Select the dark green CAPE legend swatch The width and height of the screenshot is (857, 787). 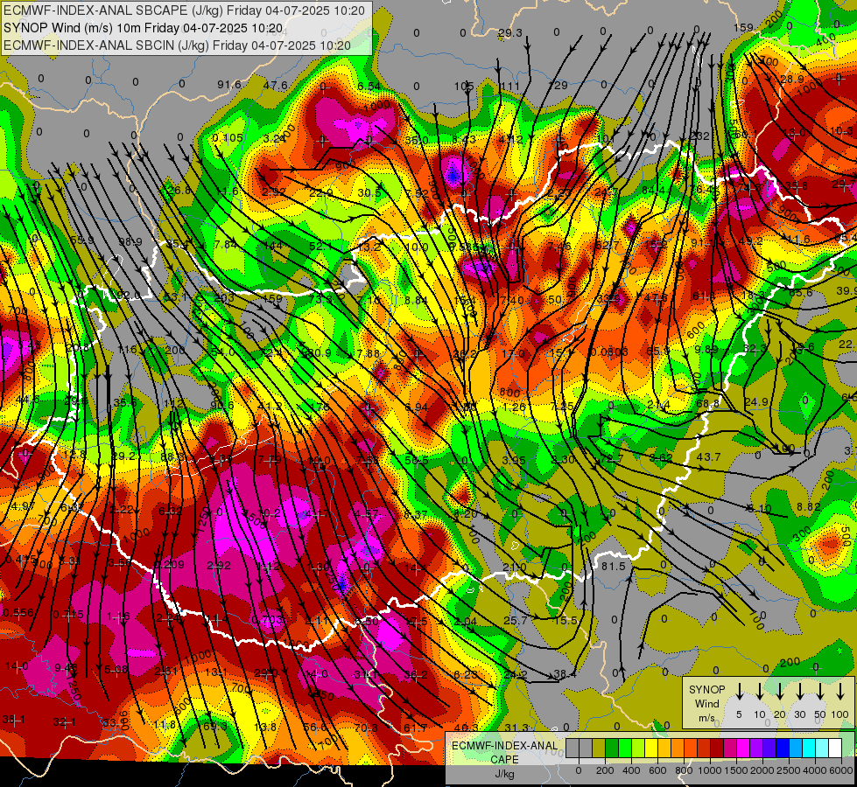[x=612, y=749]
